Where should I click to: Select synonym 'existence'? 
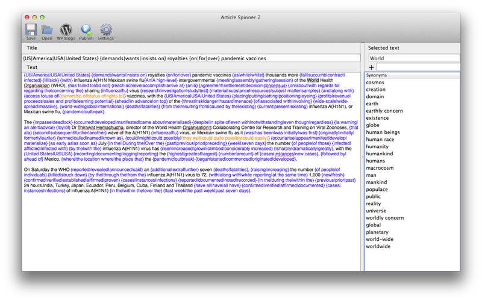click(x=377, y=118)
